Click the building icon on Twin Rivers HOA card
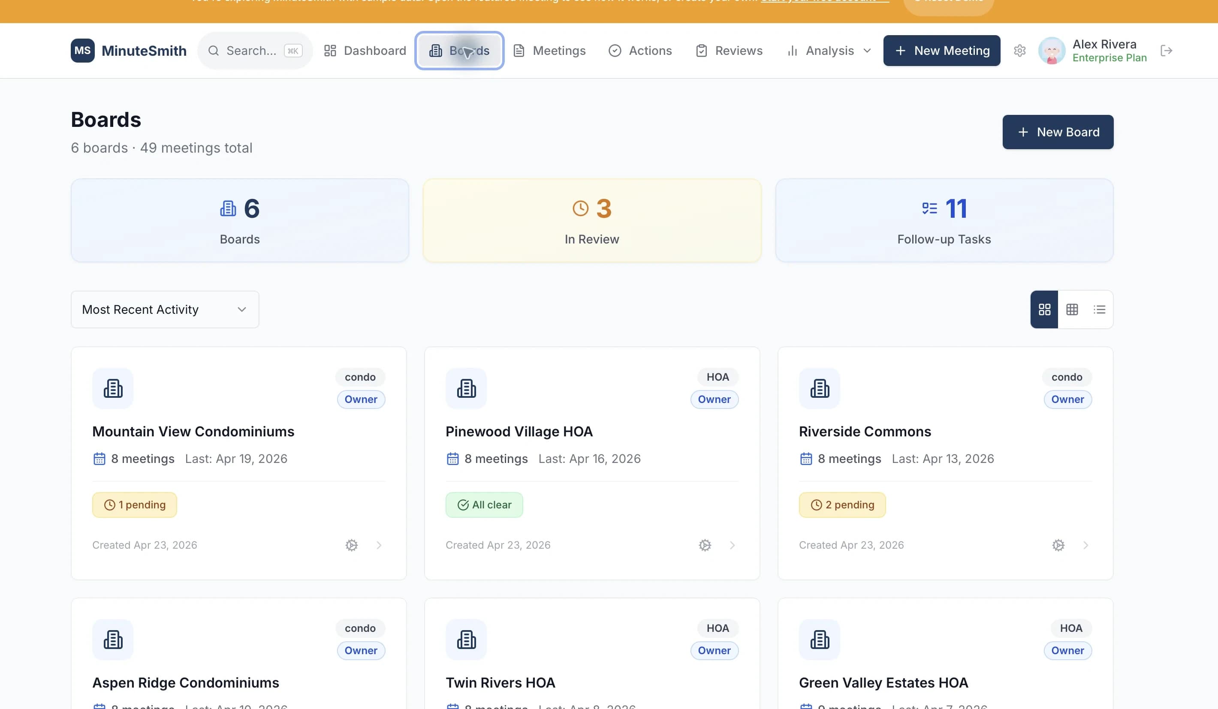This screenshot has height=709, width=1218. [x=466, y=640]
